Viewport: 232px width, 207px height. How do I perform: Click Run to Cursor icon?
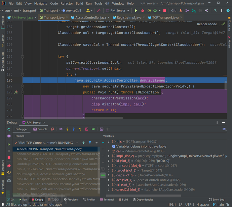93,129
